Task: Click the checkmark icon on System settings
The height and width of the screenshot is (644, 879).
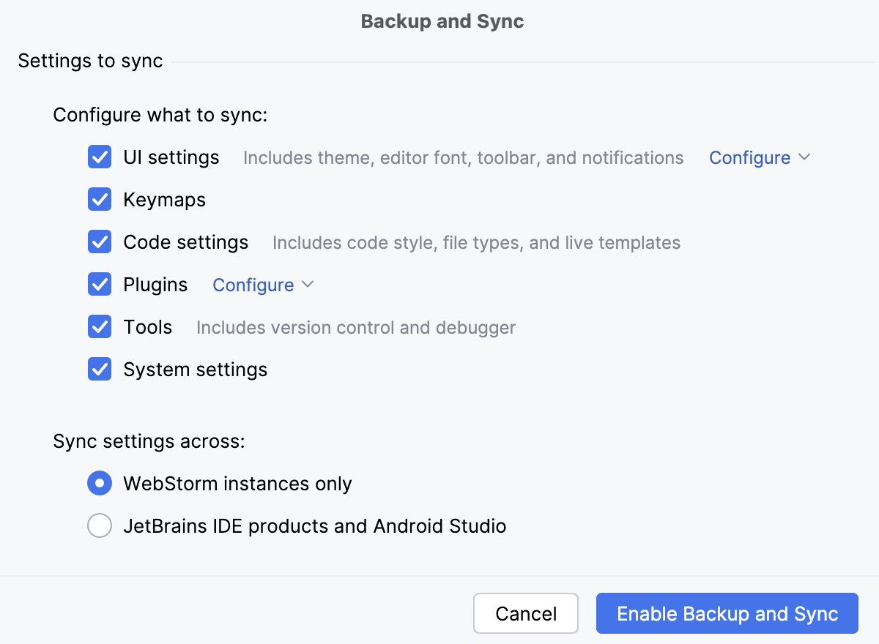Action: 99,369
